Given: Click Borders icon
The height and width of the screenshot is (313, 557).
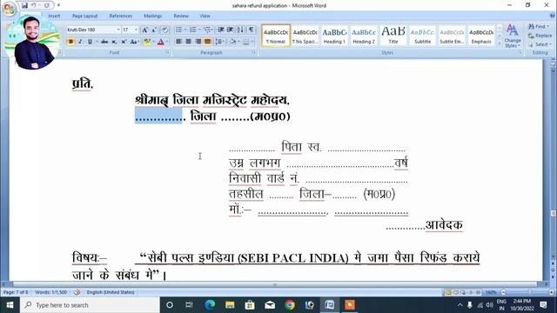Looking at the screenshot, I should point(246,42).
